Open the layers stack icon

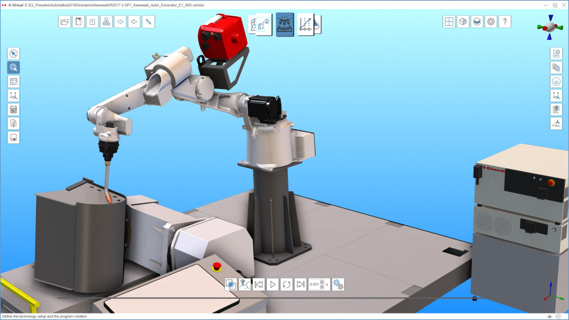477,22
